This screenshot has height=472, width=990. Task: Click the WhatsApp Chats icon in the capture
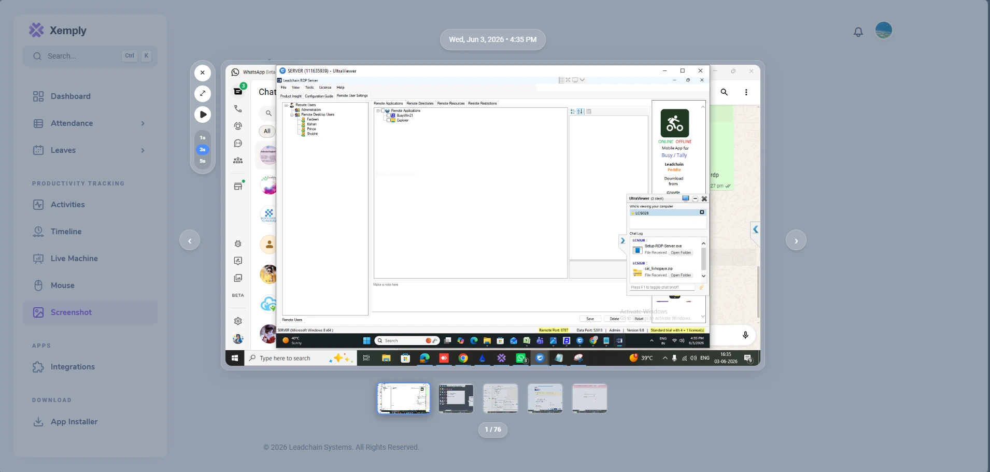coord(238,91)
